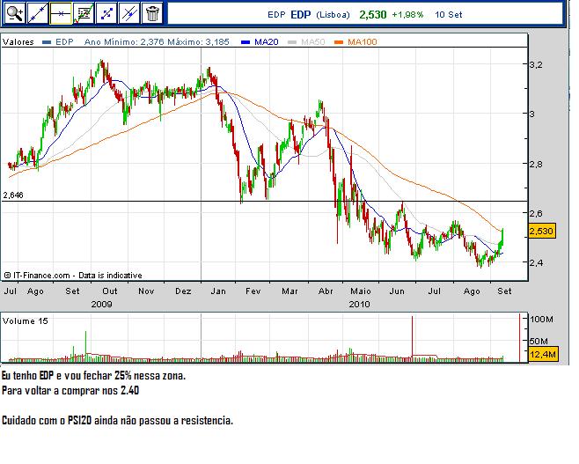Viewport: 579px width, 464px height.
Task: Click the 2,8 price axis value
Action: 536,164
